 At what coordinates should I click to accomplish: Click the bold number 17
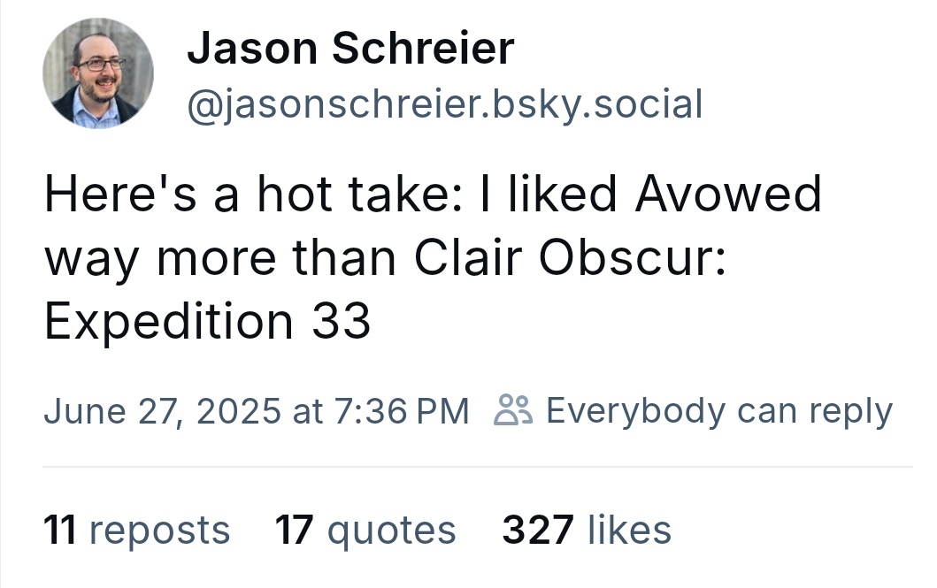point(294,531)
